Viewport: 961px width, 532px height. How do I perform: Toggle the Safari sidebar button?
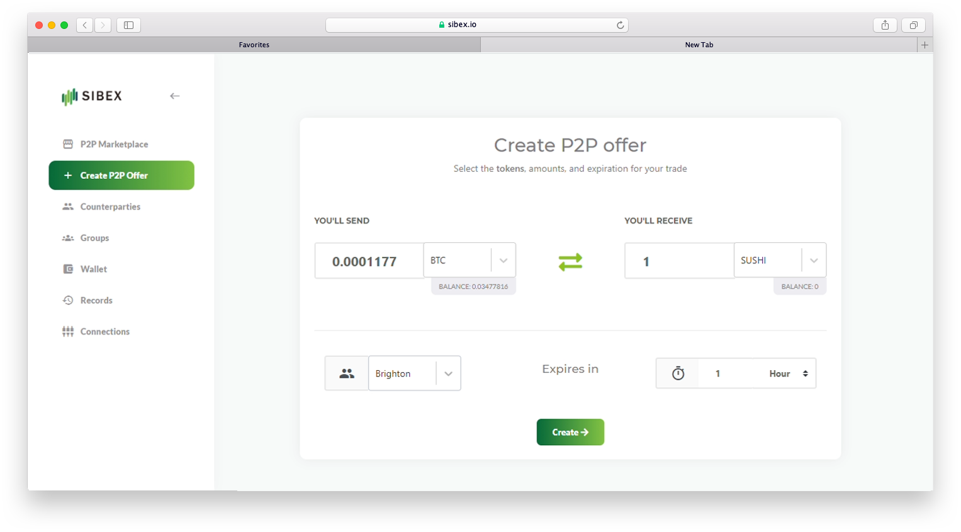click(128, 25)
